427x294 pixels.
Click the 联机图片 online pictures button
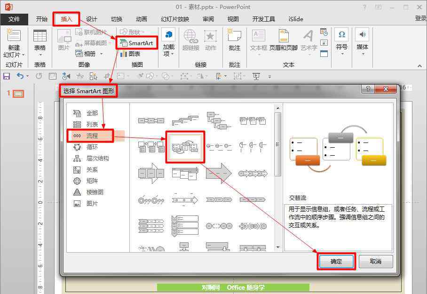91,32
